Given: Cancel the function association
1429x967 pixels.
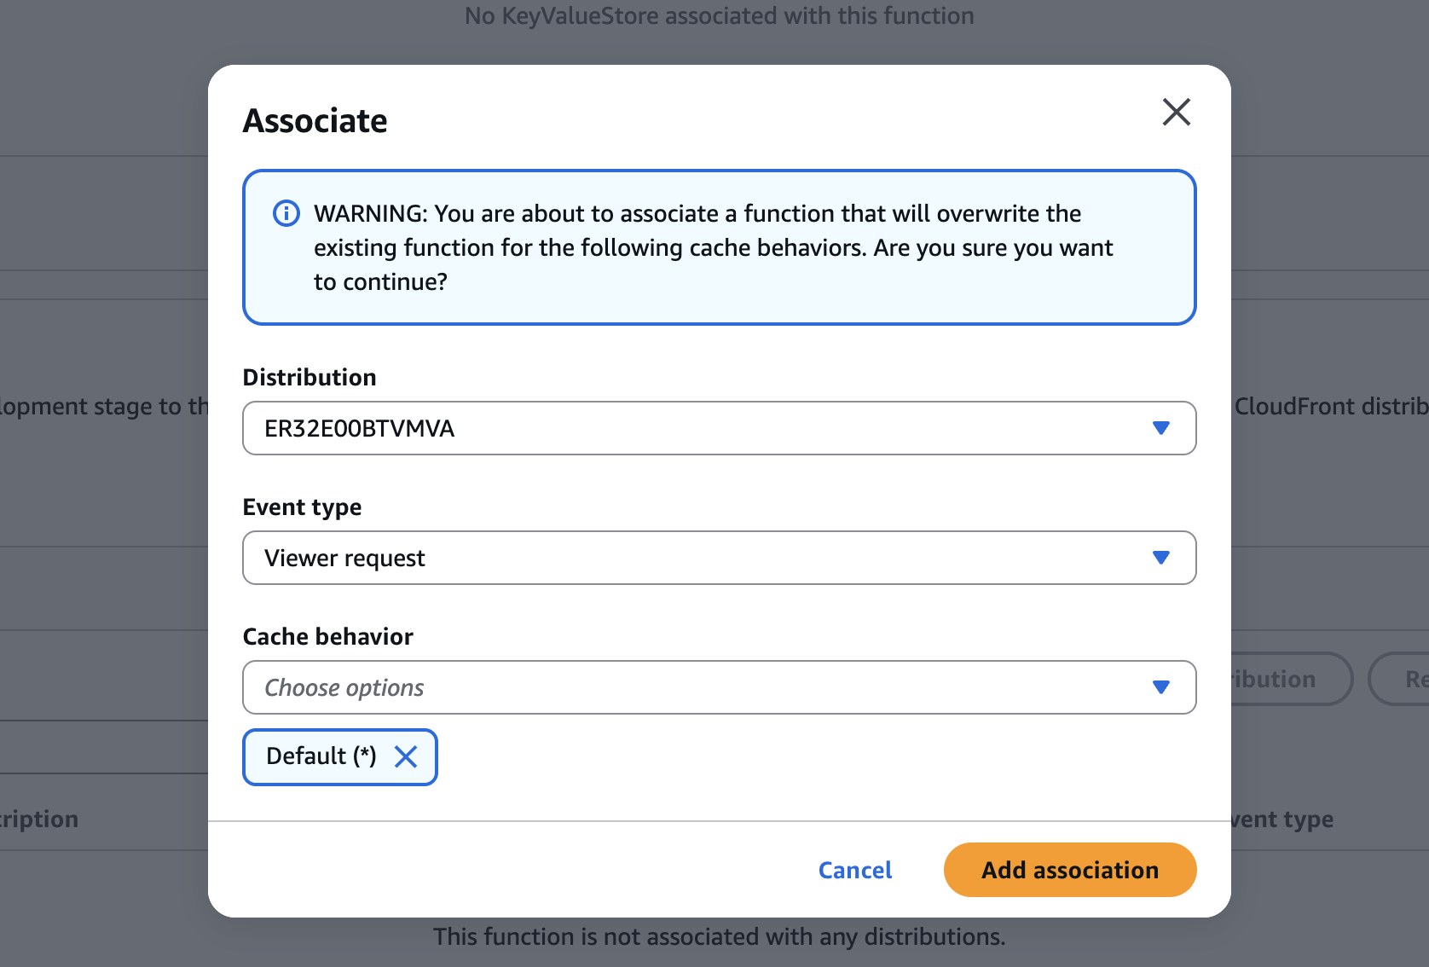Looking at the screenshot, I should pyautogui.click(x=854, y=870).
